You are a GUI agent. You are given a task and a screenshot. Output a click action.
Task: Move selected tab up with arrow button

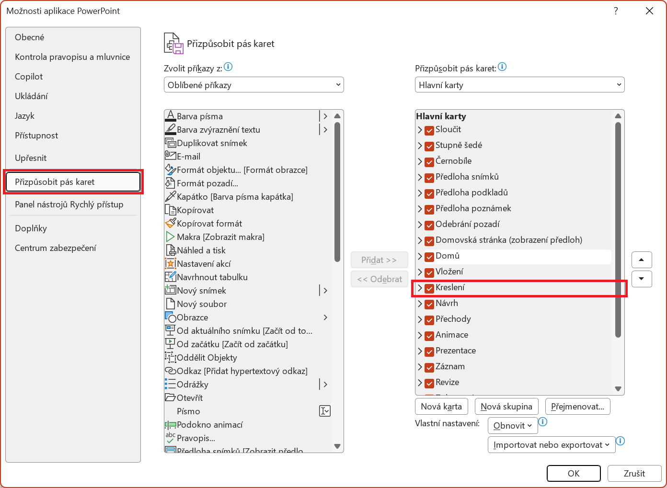pyautogui.click(x=642, y=260)
